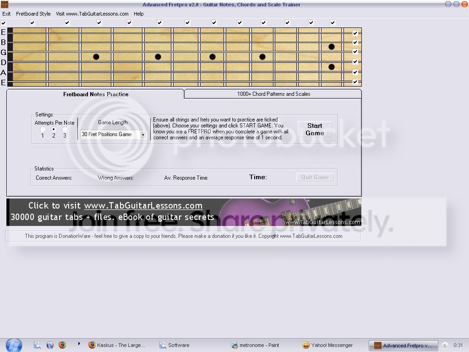Untick the low E string checkbox

pyautogui.click(x=355, y=82)
